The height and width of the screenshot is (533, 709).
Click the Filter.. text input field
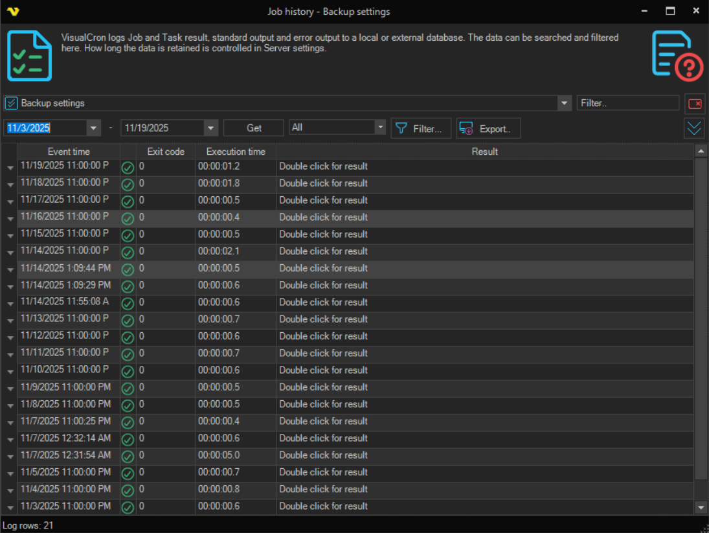(627, 103)
